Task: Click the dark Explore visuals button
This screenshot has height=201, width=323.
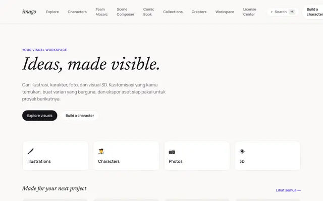Action: pos(40,116)
